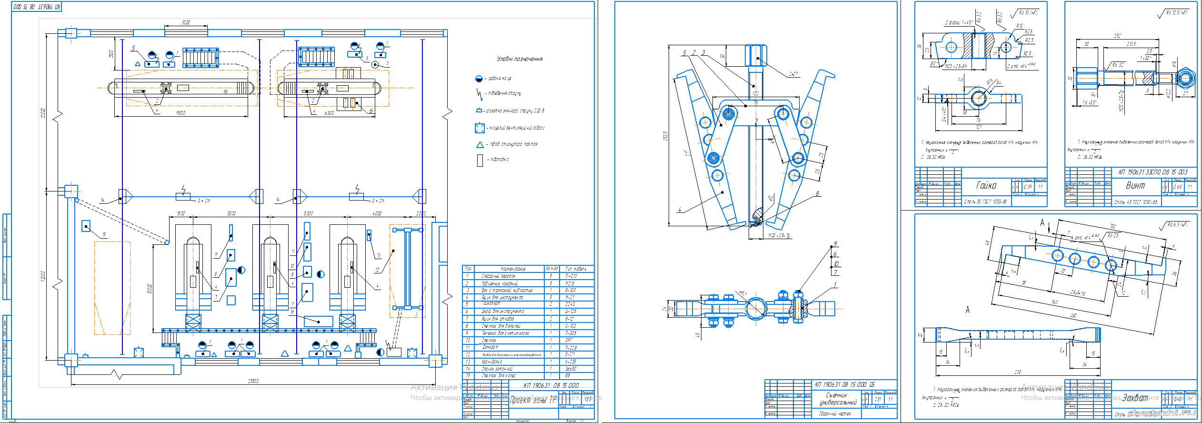The width and height of the screenshot is (1202, 423).
Task: Click the Ra 10 surface roughness symbol
Action: pos(1027,12)
